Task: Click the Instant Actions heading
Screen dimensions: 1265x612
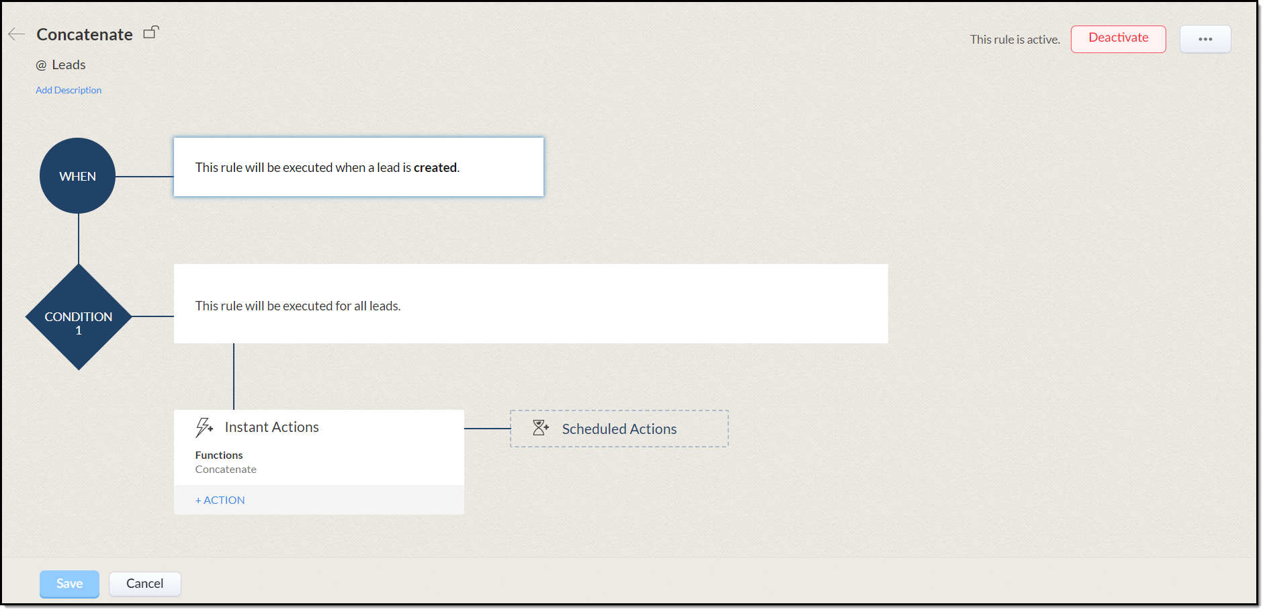Action: pos(271,427)
